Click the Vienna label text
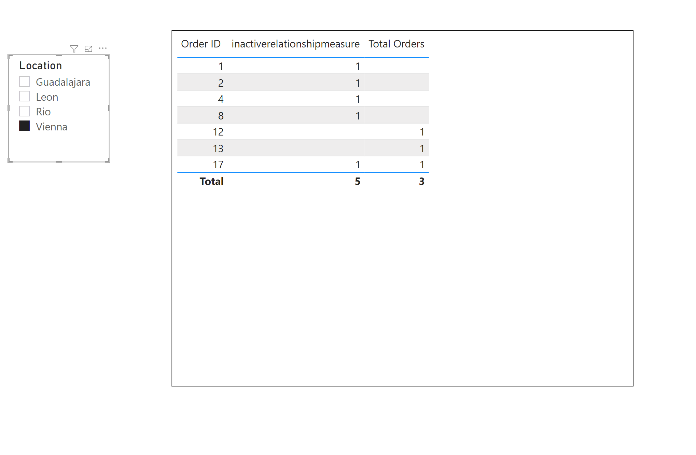This screenshot has height=455, width=696. (x=52, y=127)
